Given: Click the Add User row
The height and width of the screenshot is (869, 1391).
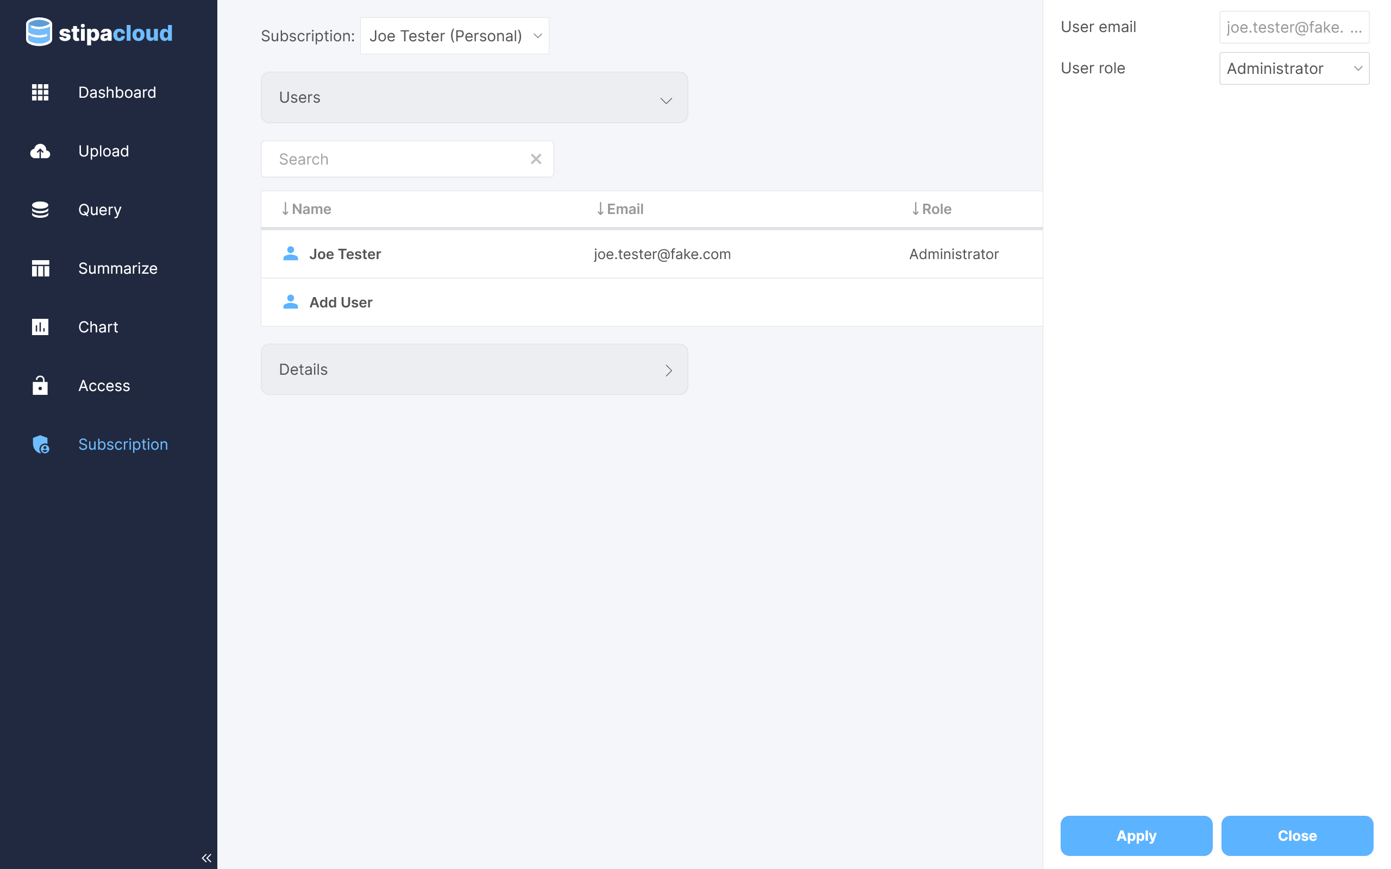Looking at the screenshot, I should [340, 303].
